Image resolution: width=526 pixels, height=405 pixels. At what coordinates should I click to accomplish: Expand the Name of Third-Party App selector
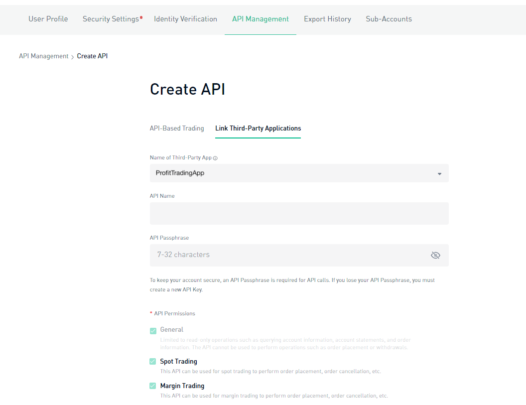[299, 173]
